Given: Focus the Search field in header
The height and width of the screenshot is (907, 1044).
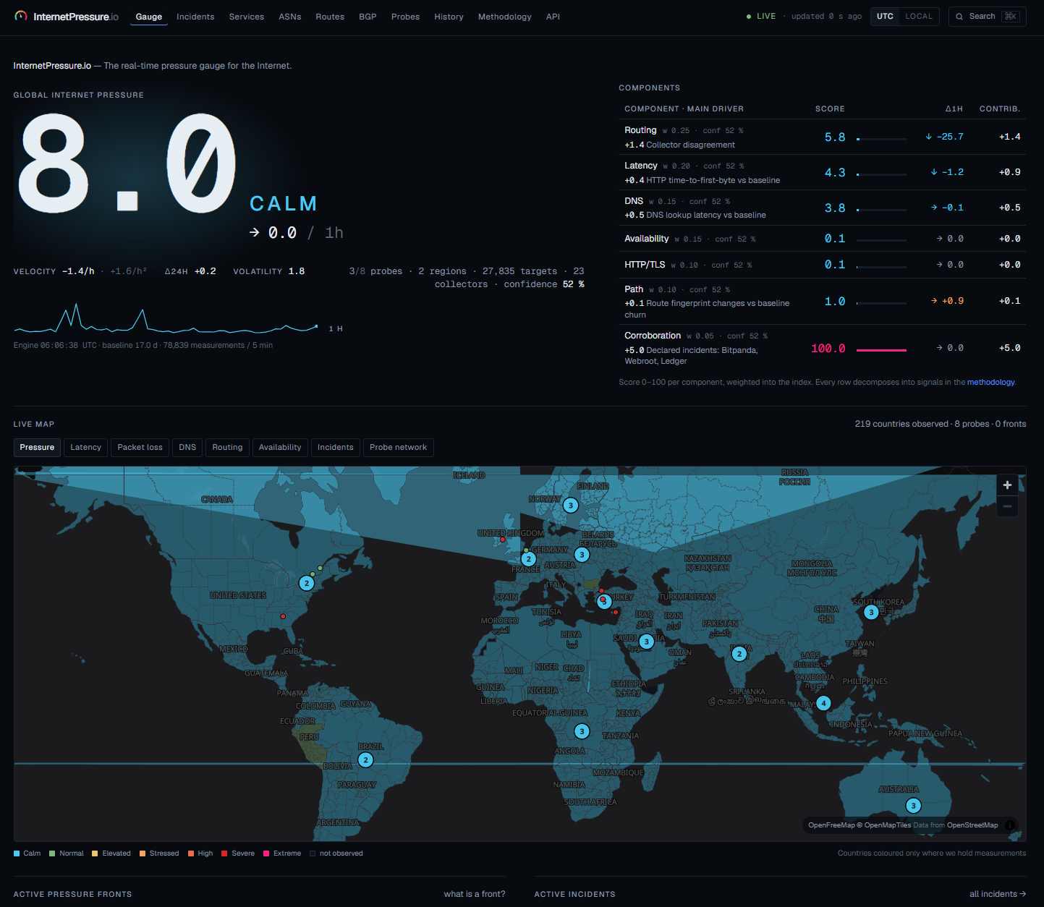Looking at the screenshot, I should 987,17.
